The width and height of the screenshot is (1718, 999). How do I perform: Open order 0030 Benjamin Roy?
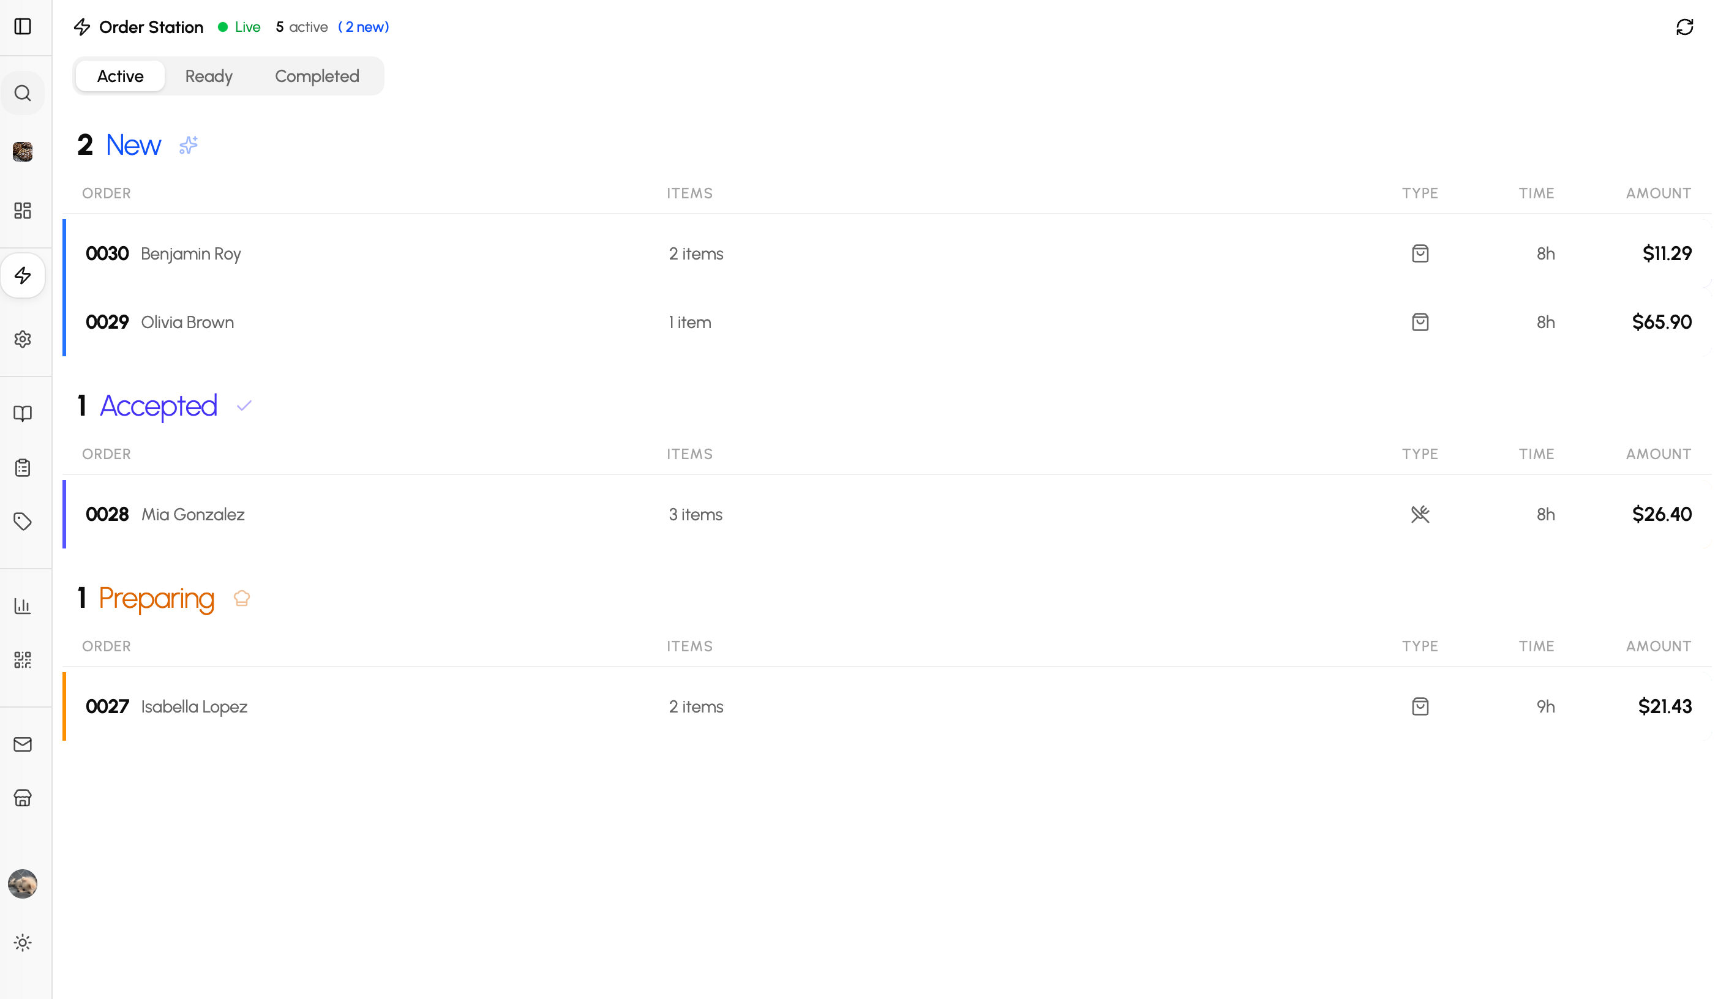point(191,254)
